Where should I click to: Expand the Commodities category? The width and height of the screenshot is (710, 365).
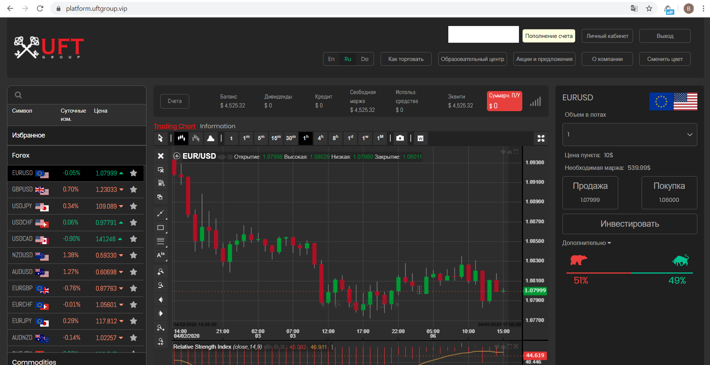77,362
